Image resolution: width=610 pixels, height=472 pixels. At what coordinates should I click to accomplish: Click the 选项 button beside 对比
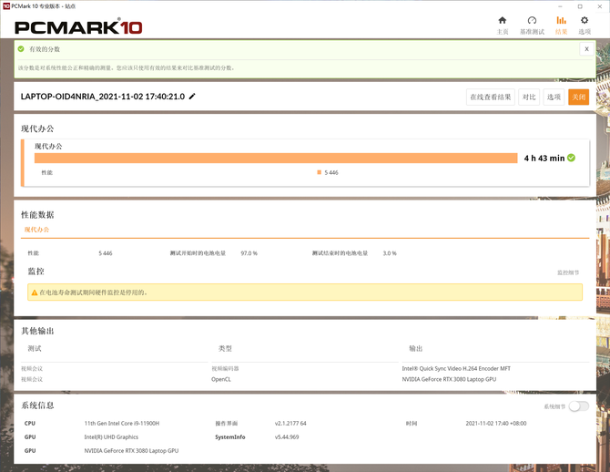click(x=554, y=97)
